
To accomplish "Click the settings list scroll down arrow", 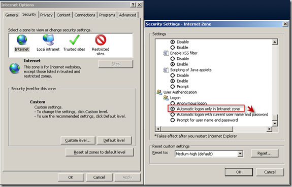I will (275, 123).
